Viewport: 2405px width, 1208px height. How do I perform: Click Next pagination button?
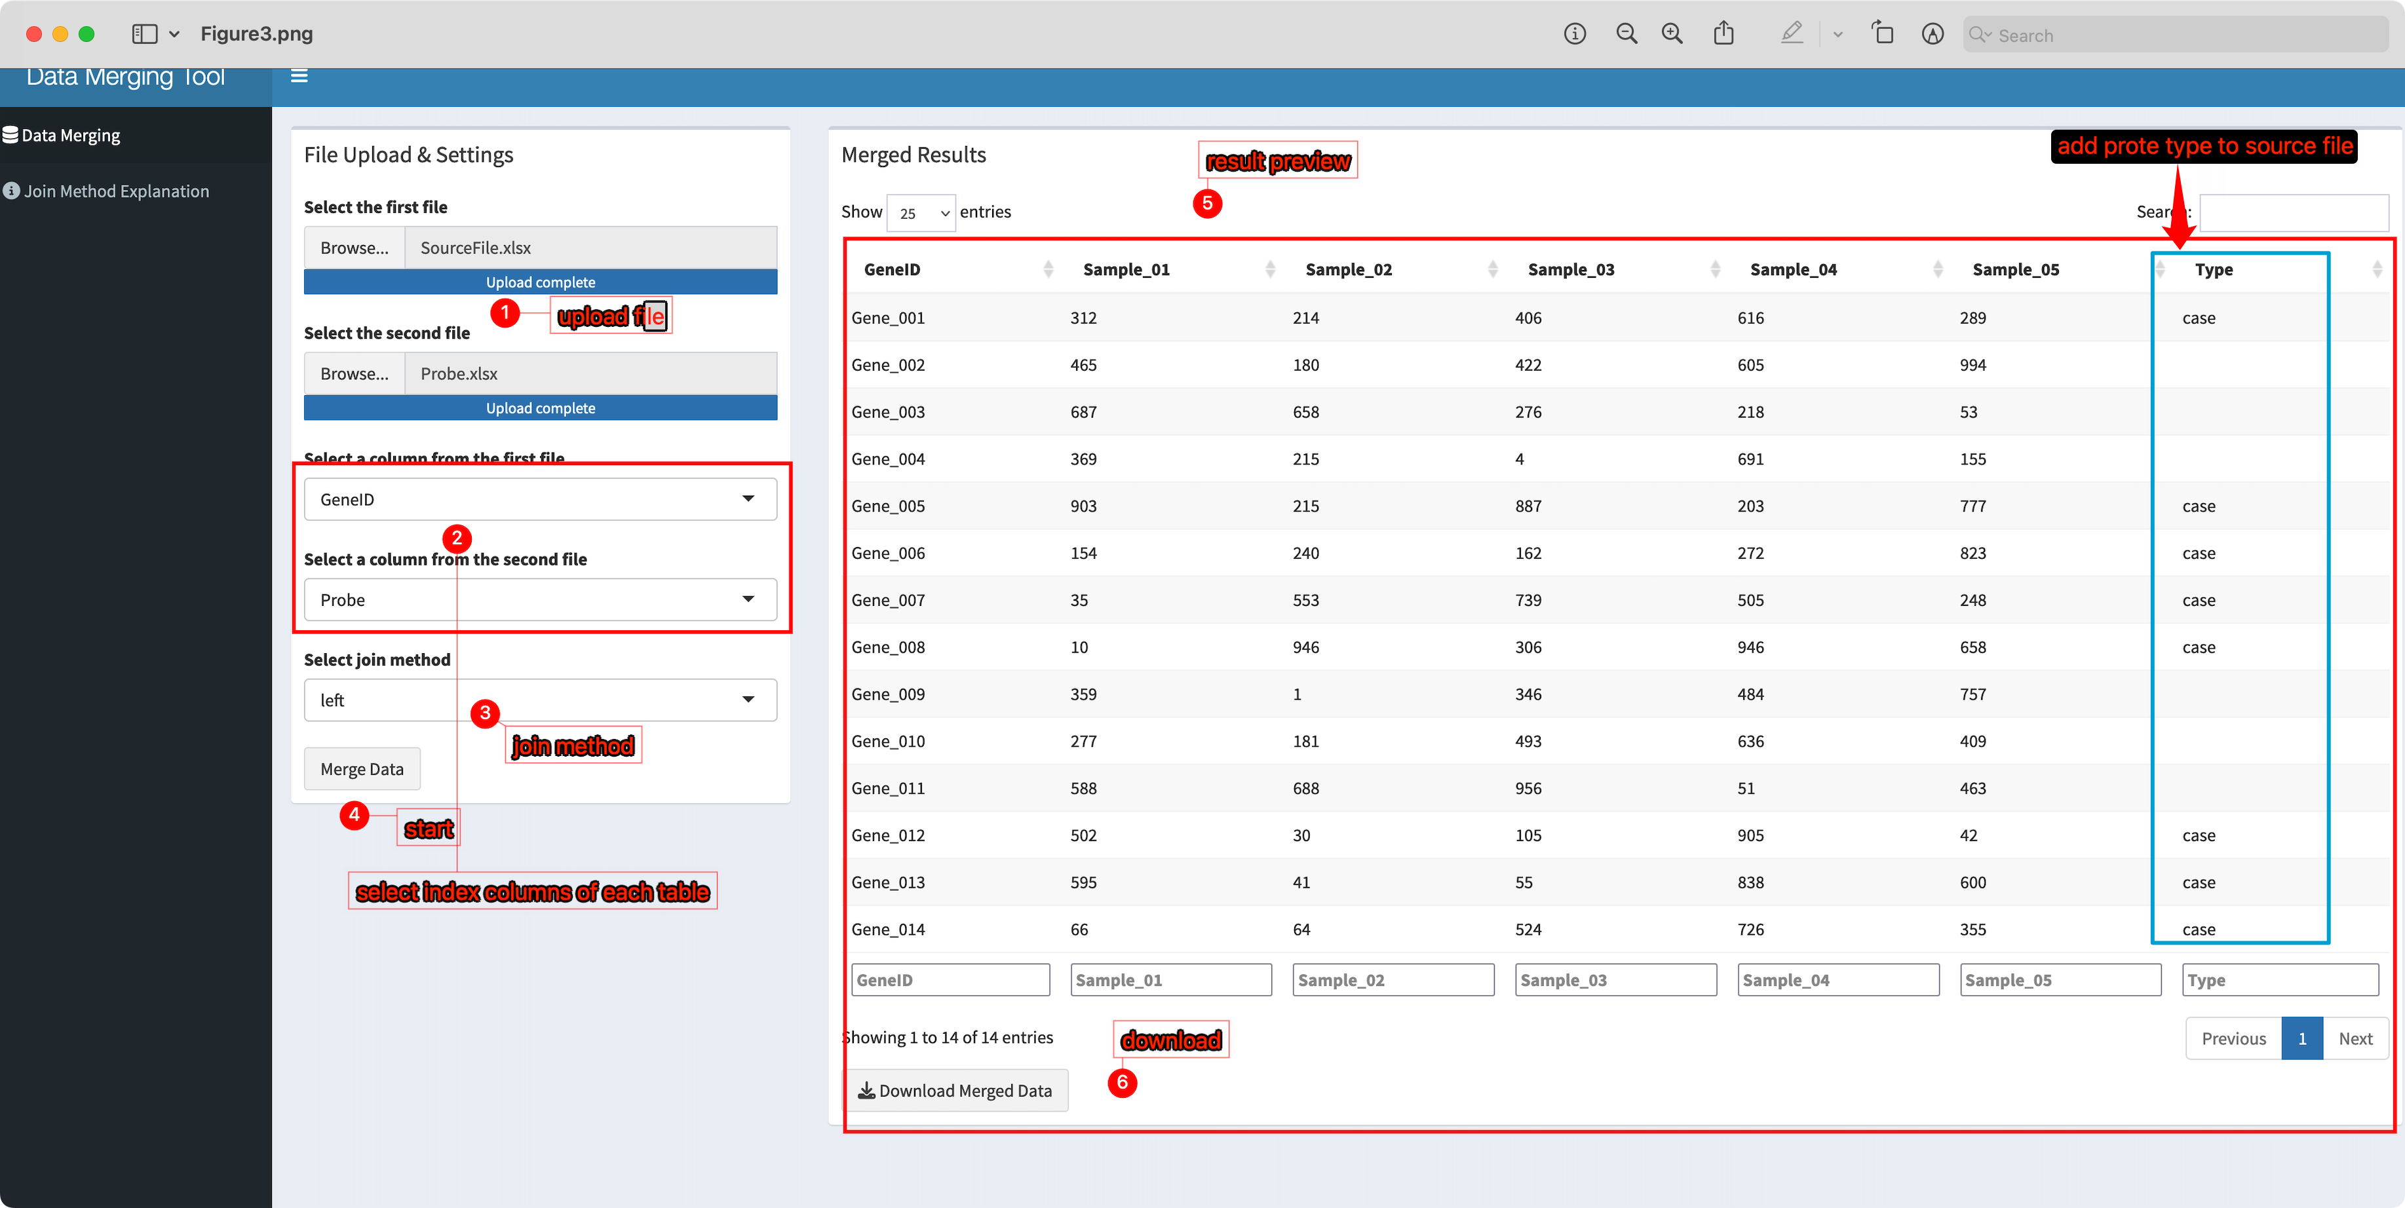point(2355,1038)
